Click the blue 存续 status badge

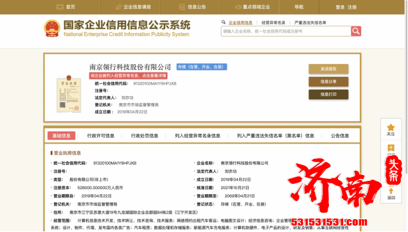(202, 67)
